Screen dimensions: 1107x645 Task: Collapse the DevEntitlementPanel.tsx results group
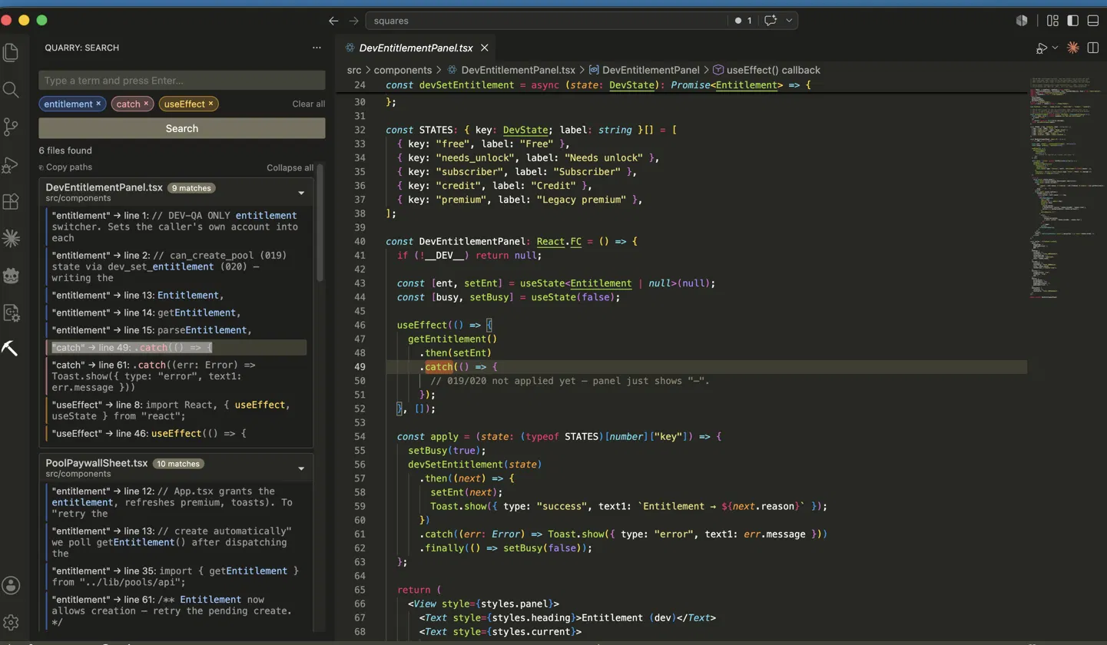pyautogui.click(x=301, y=193)
